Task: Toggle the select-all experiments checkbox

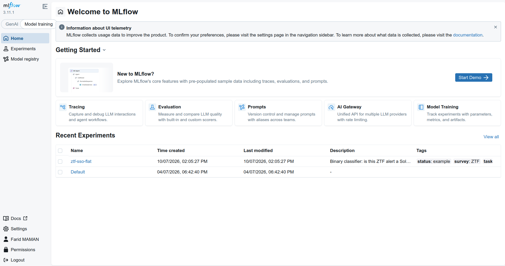Action: pos(60,151)
